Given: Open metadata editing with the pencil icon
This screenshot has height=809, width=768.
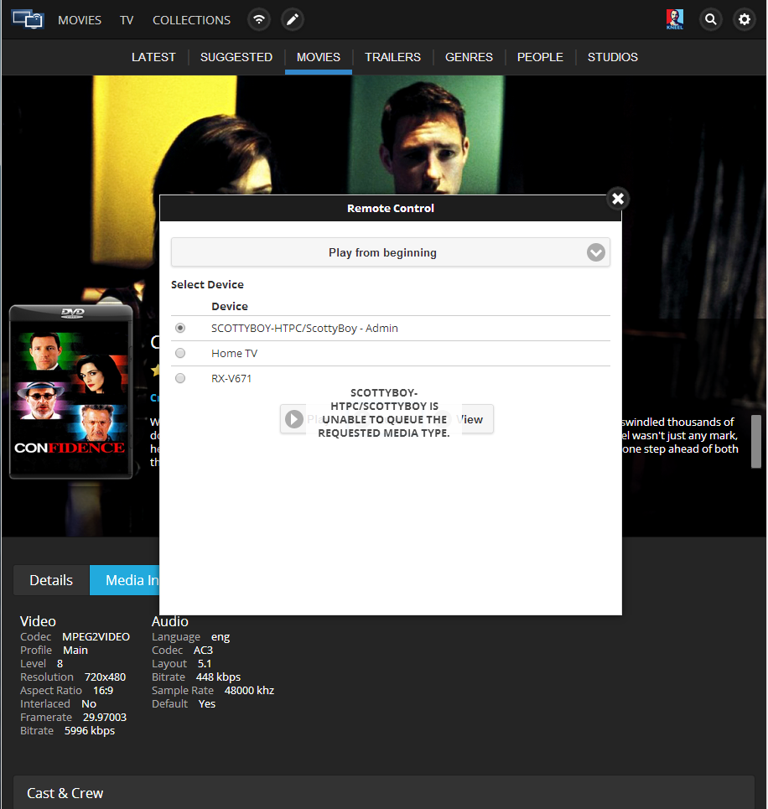Looking at the screenshot, I should [292, 18].
